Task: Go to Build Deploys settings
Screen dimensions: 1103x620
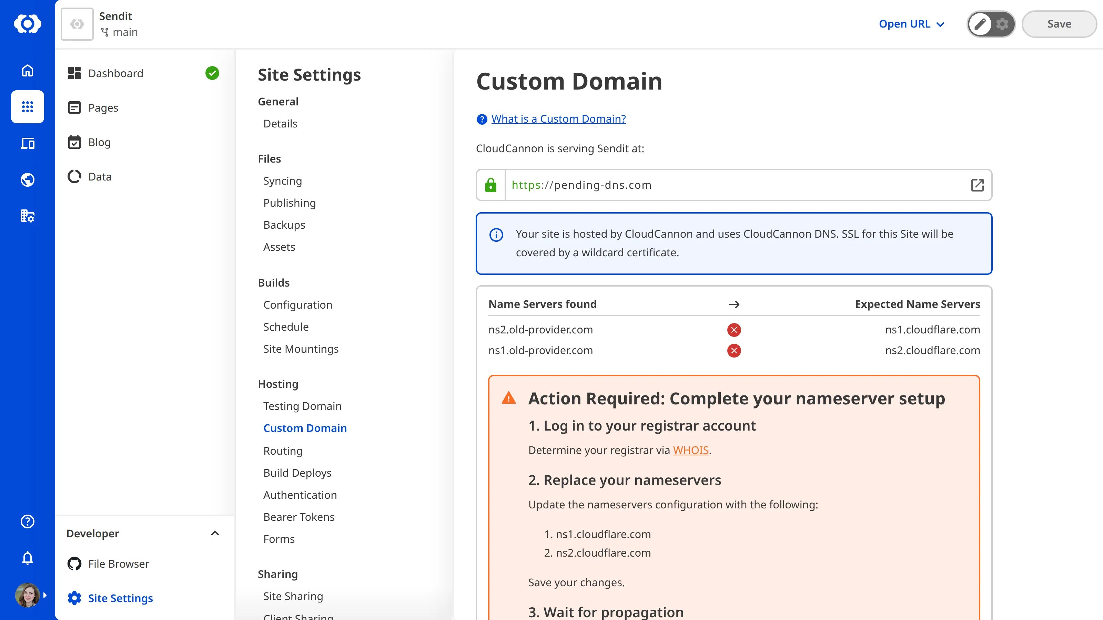Action: pyautogui.click(x=297, y=473)
